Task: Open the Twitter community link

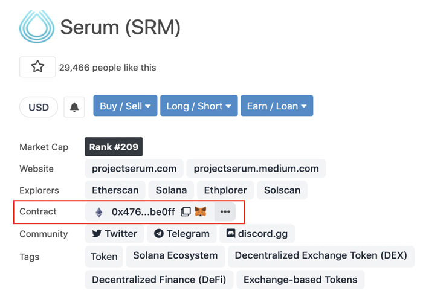Action: tap(114, 234)
